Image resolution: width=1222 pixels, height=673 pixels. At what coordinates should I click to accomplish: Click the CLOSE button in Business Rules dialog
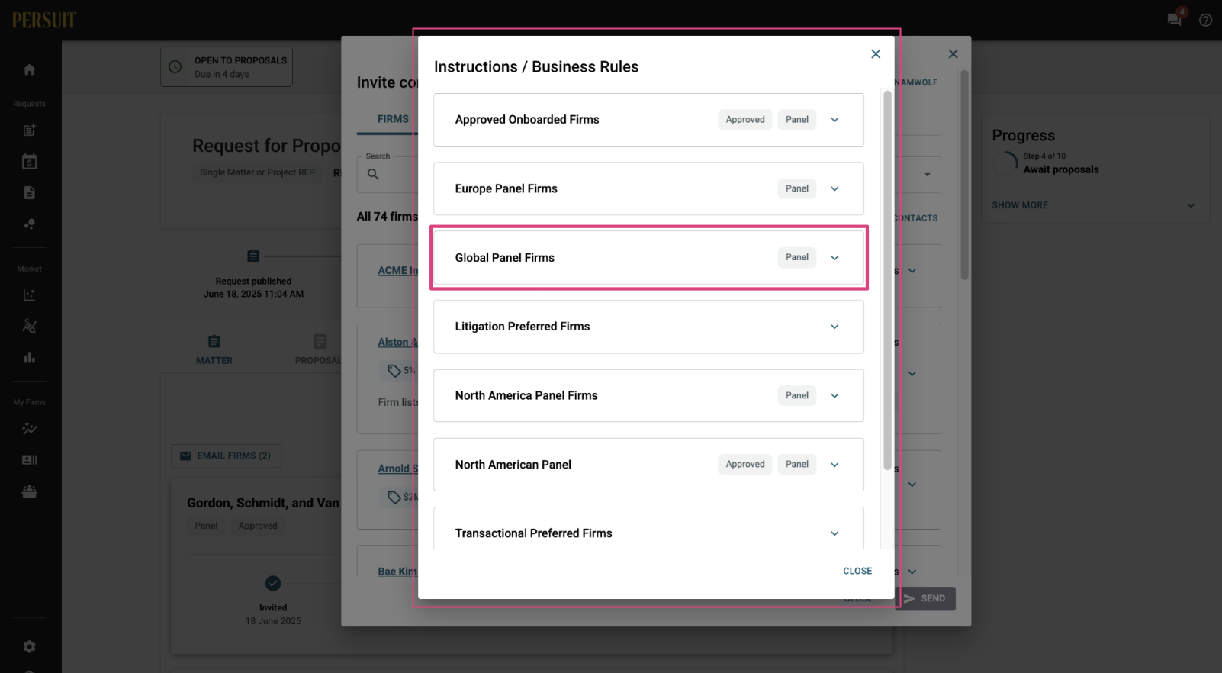857,571
